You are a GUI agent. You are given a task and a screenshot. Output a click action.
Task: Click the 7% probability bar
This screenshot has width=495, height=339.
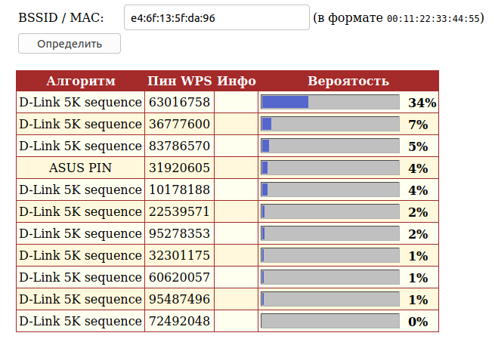click(x=329, y=124)
